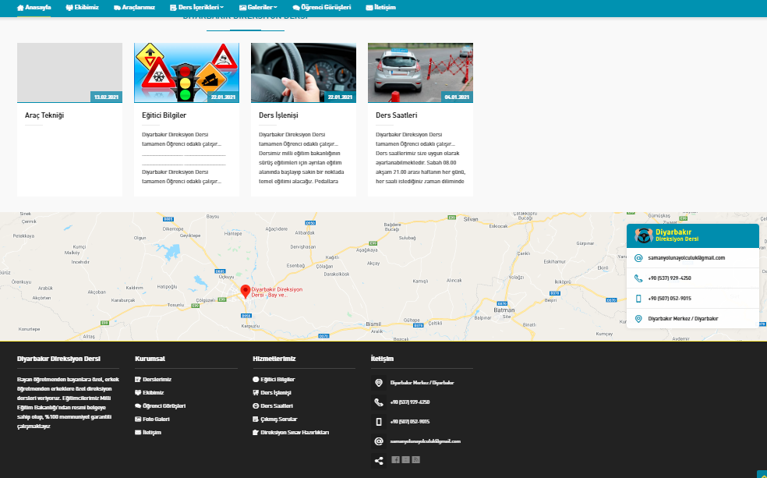Click the steering wheel logo in the contact card
767x478 pixels.
point(643,235)
